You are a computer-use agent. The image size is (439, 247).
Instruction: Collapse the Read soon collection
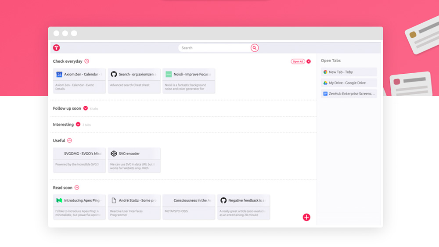point(77,188)
